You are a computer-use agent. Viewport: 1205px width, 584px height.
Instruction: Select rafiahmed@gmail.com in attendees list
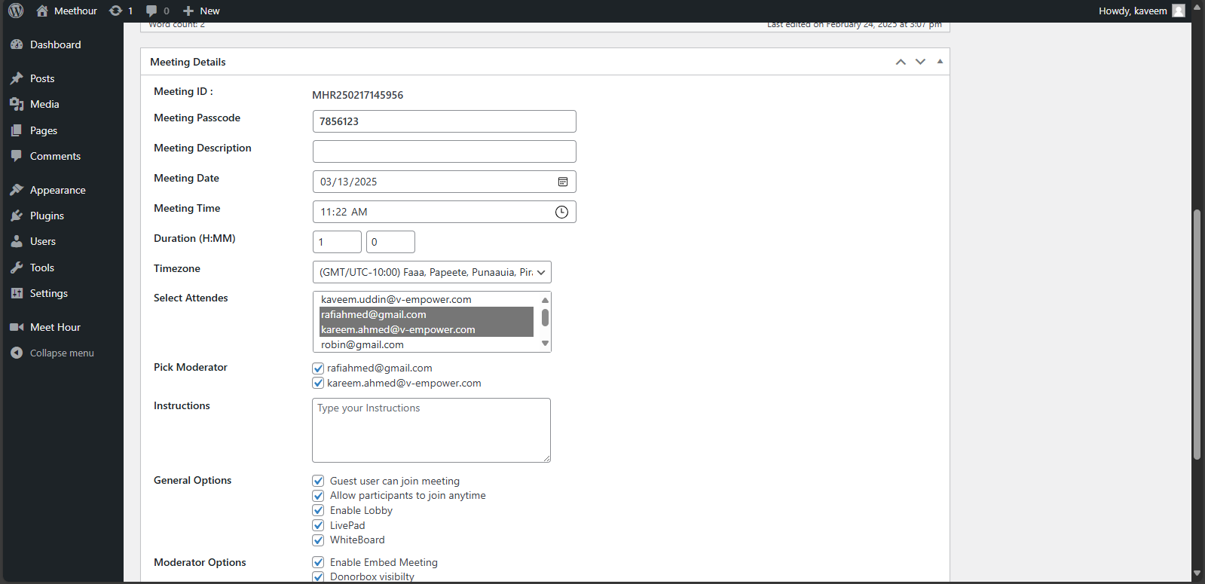[x=427, y=314]
